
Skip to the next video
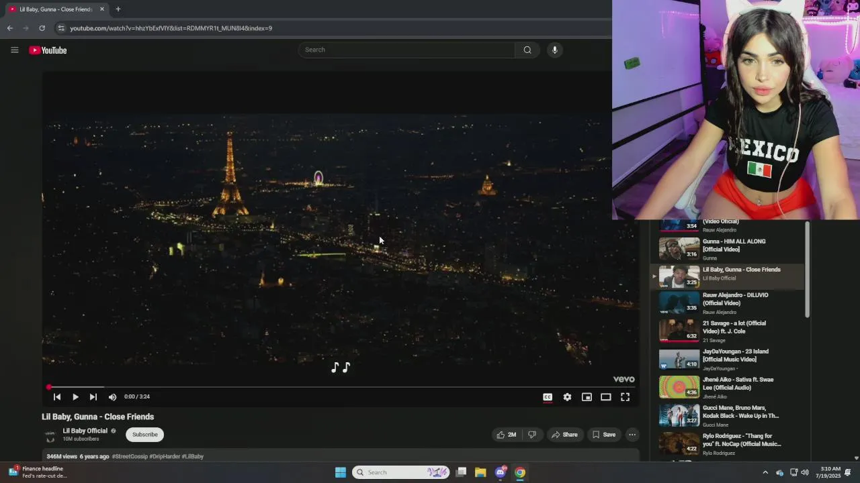click(x=93, y=397)
